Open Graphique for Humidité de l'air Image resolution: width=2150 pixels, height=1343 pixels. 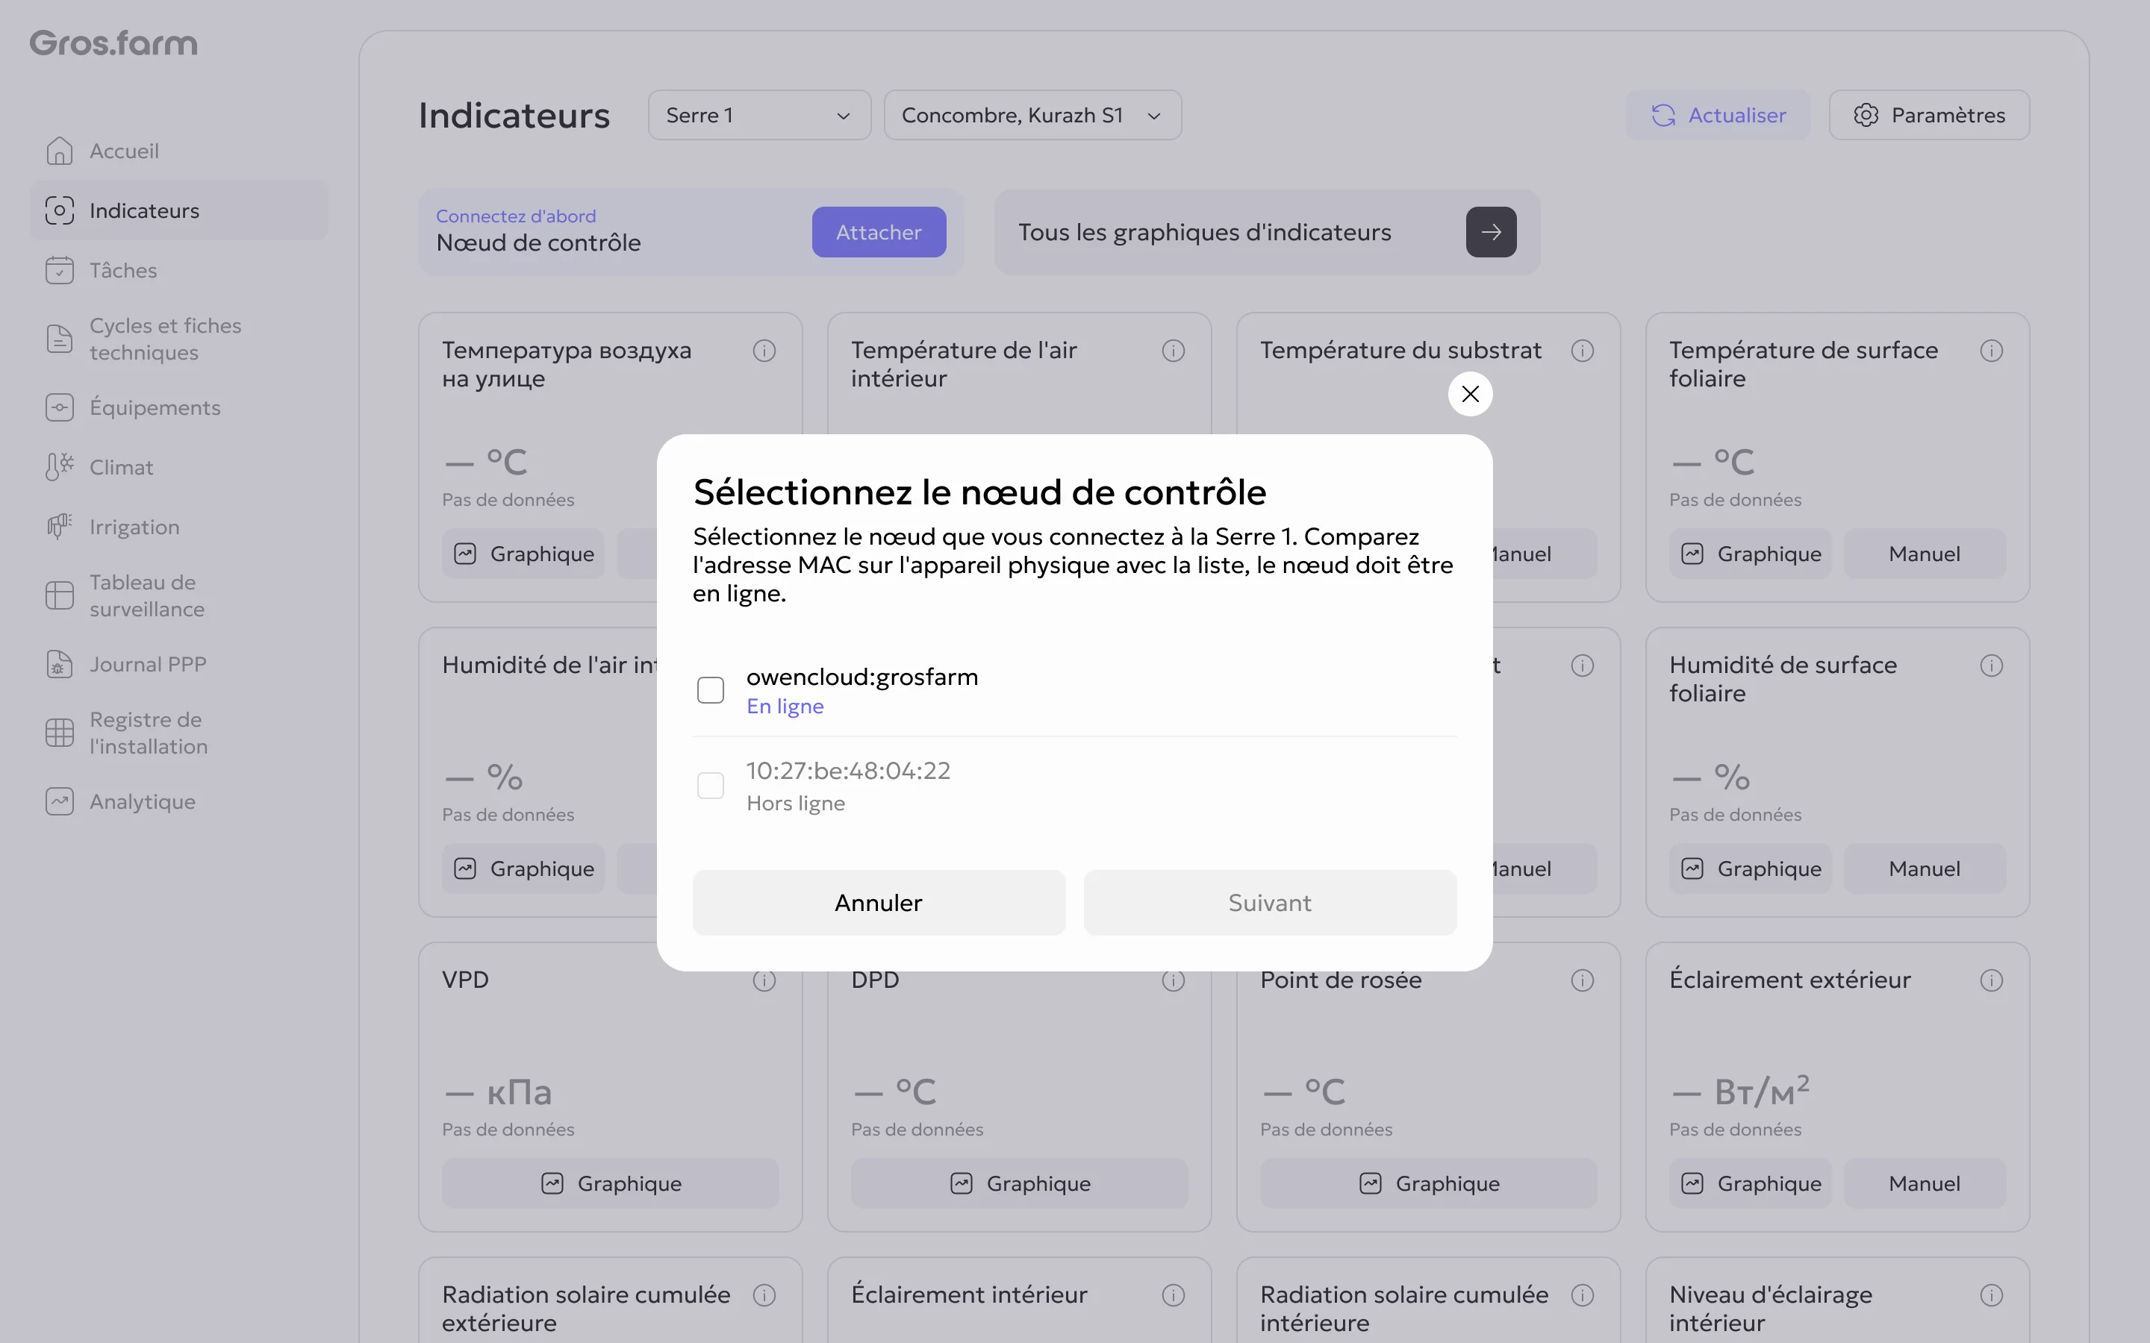[523, 868]
